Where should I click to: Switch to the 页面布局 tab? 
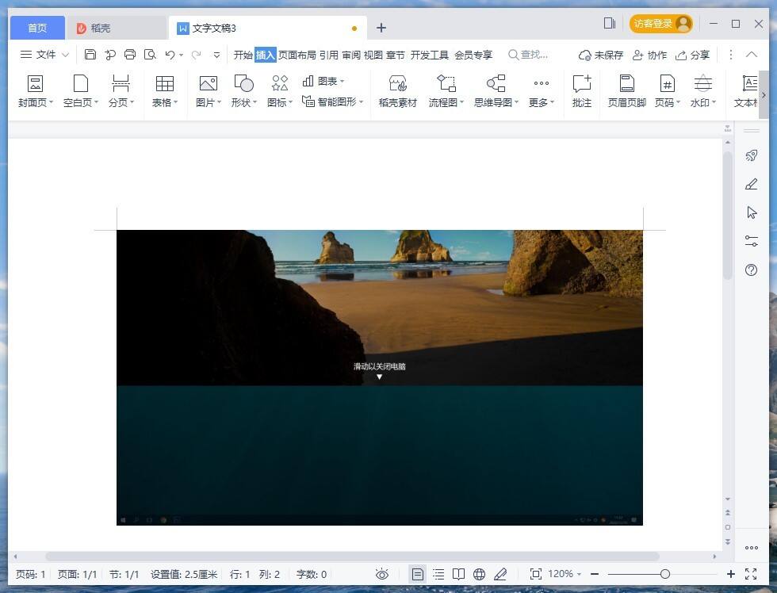297,55
